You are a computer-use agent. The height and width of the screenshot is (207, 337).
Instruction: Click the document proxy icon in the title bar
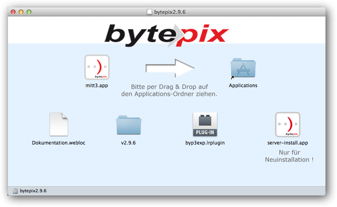coord(149,12)
